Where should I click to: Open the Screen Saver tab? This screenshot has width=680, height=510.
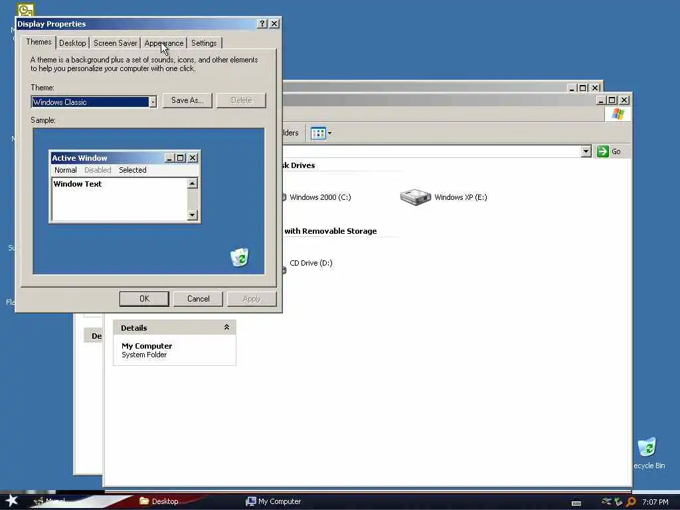click(115, 43)
